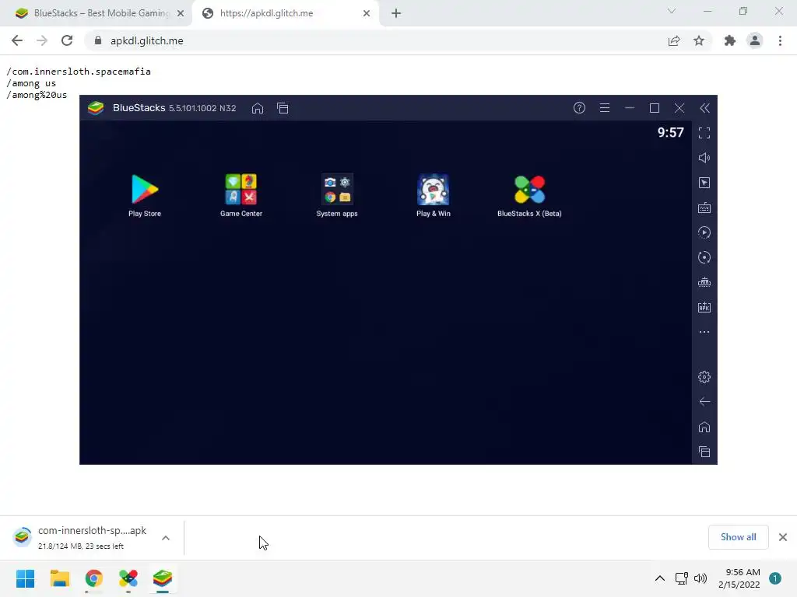
Task: Go back in Chrome
Action: pos(17,40)
